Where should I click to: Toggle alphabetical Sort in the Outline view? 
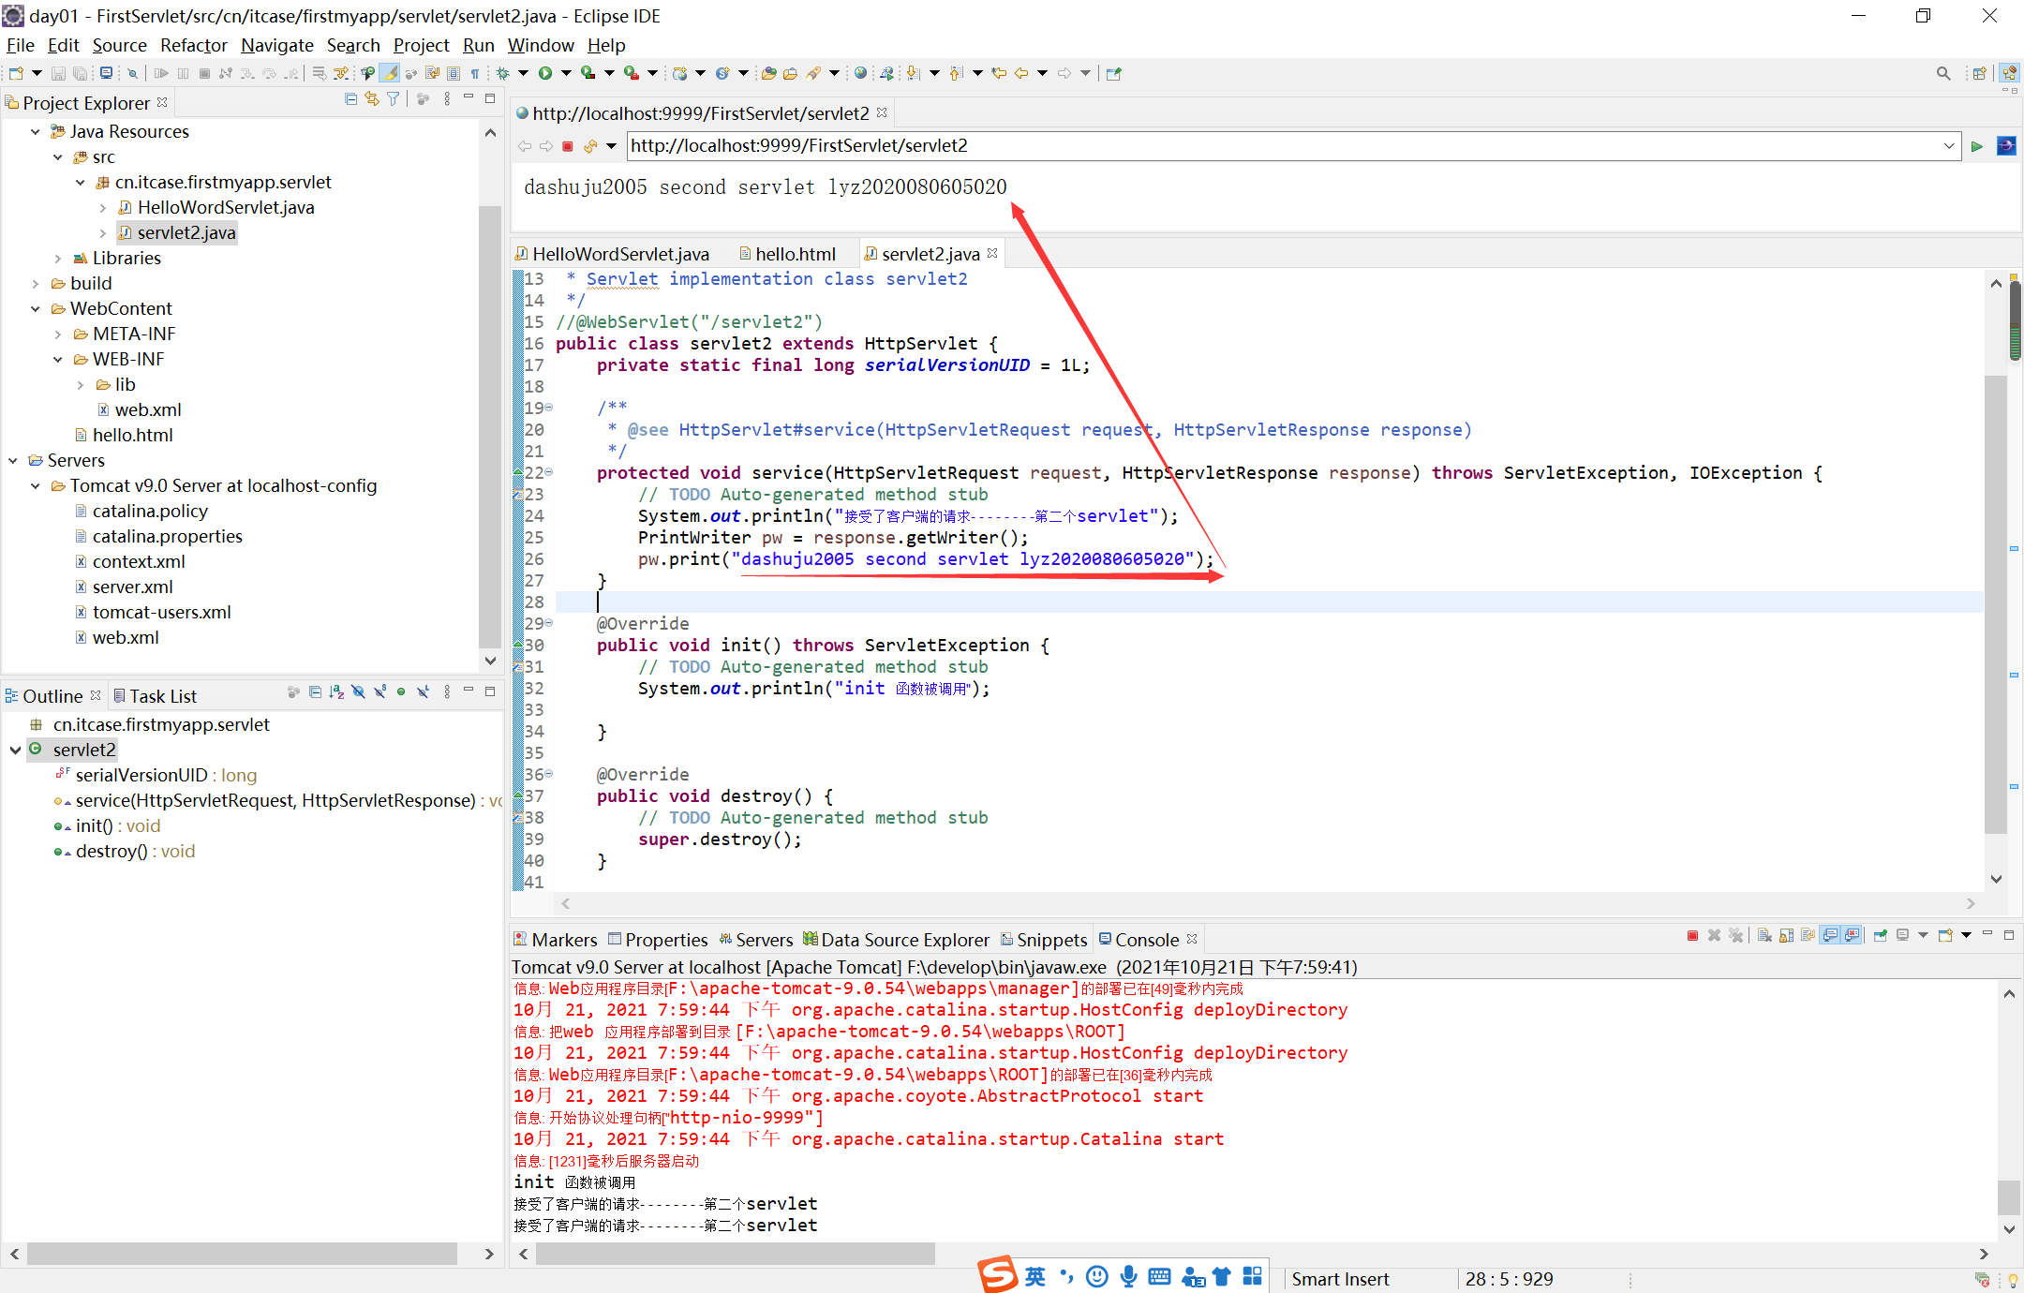tap(336, 692)
